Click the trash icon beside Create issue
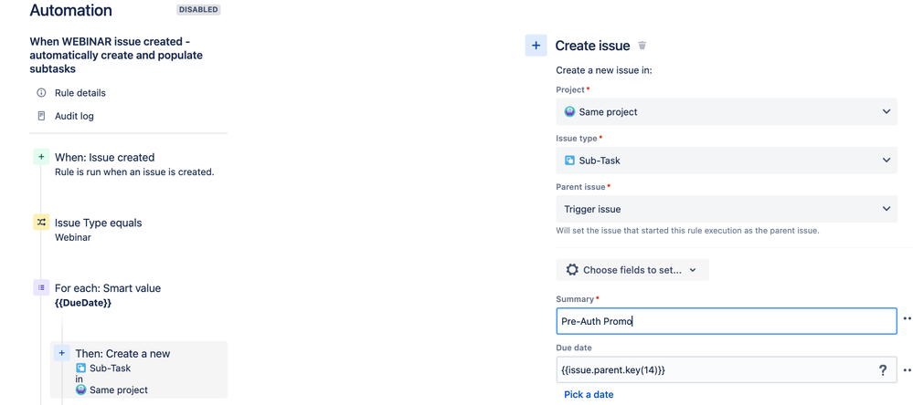This screenshot has height=405, width=913. click(x=642, y=46)
